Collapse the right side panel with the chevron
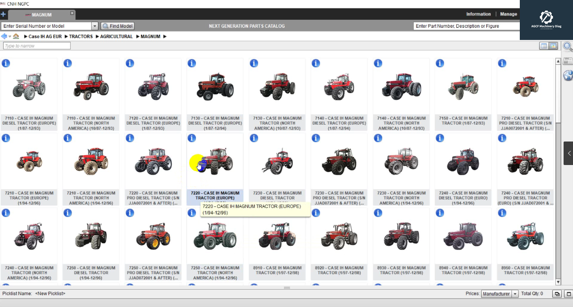The image size is (573, 307). 569,153
